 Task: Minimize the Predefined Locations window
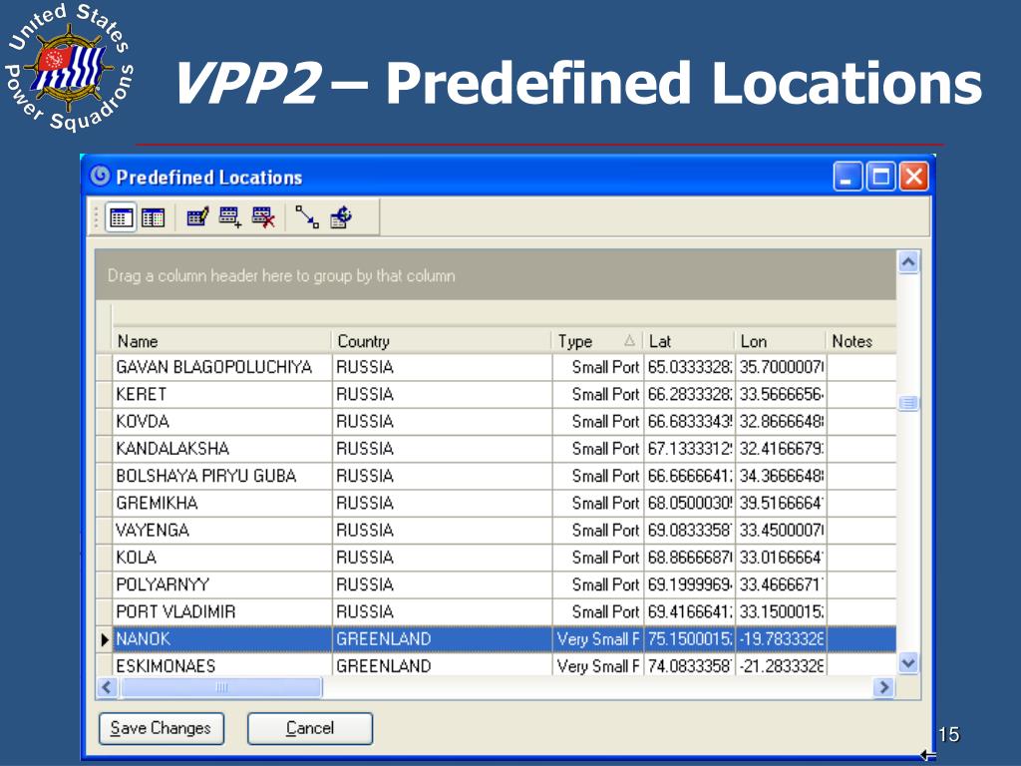(x=848, y=177)
